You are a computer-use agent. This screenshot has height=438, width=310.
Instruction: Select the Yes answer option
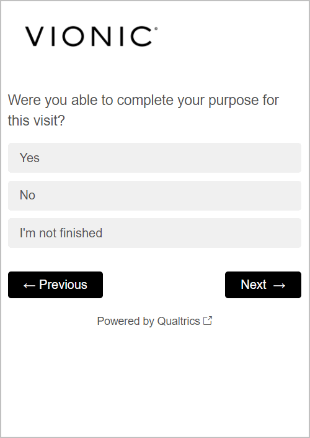click(x=154, y=158)
